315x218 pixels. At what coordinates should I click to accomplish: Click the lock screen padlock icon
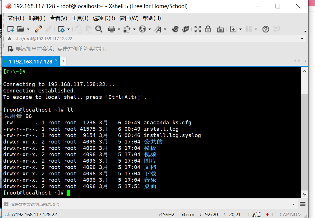click(208, 29)
